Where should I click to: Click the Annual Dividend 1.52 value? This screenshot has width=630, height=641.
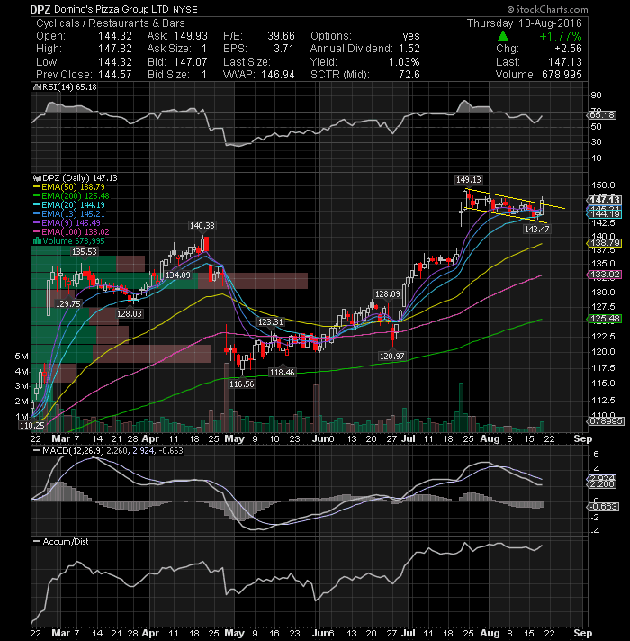[409, 49]
